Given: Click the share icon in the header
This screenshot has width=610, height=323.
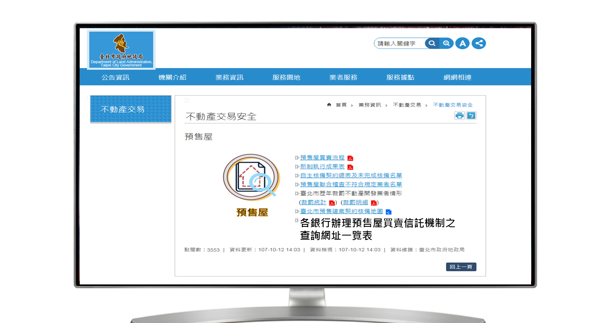Looking at the screenshot, I should point(479,44).
